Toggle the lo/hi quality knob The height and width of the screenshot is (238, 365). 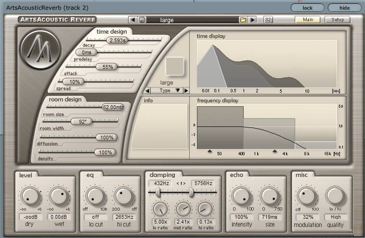335,196
